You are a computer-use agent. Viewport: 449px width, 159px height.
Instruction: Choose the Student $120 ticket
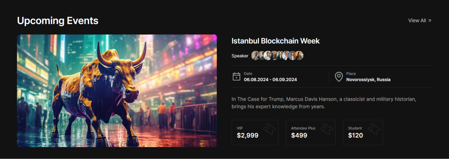coord(362,132)
